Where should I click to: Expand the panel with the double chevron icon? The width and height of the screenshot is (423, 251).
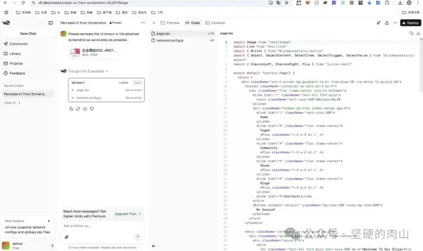tap(154, 23)
